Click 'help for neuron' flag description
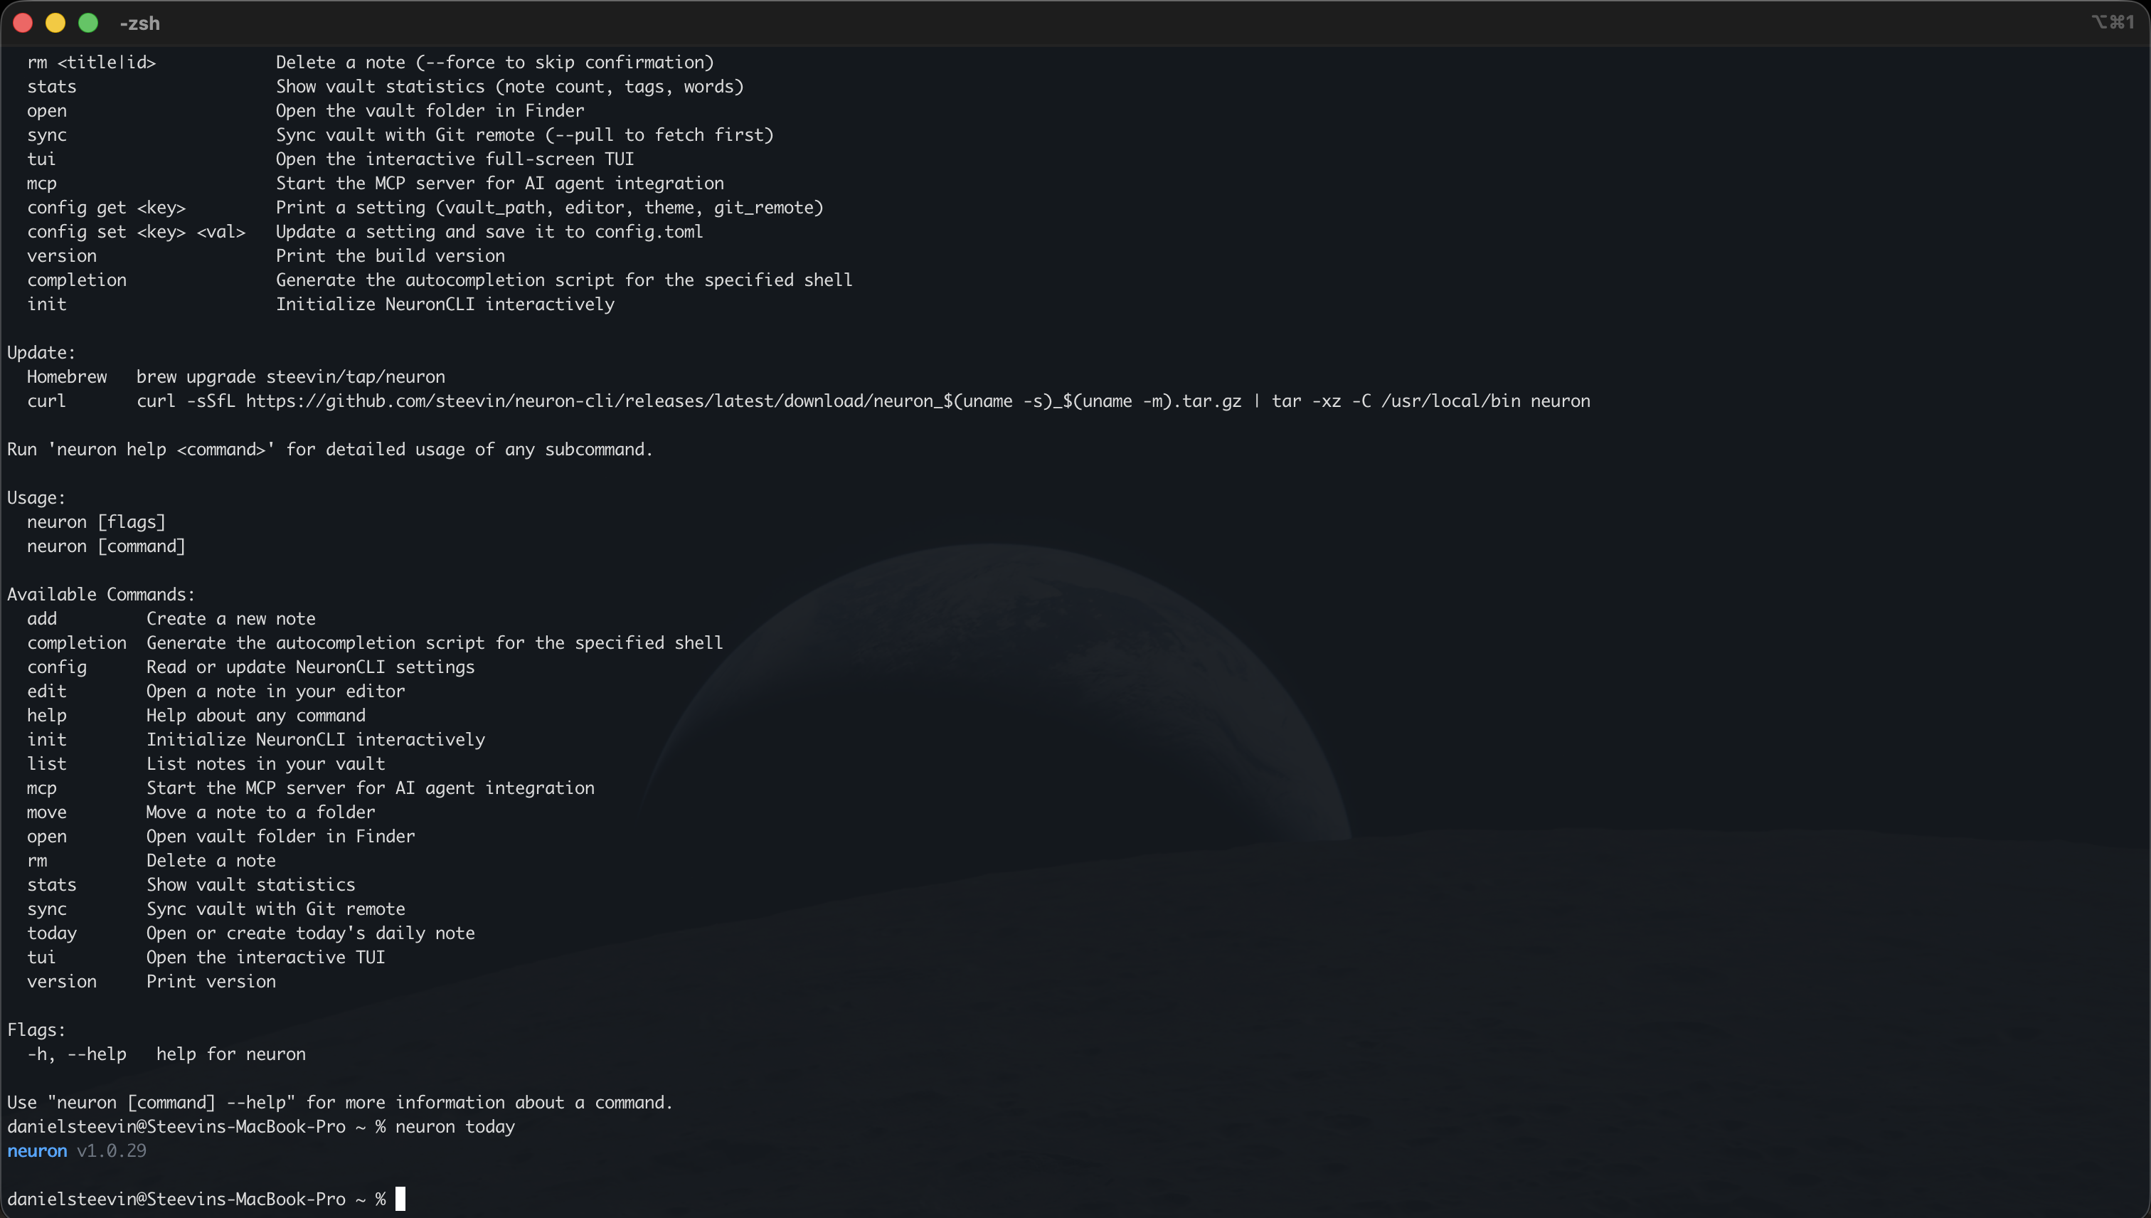The image size is (2151, 1218). 231,1055
